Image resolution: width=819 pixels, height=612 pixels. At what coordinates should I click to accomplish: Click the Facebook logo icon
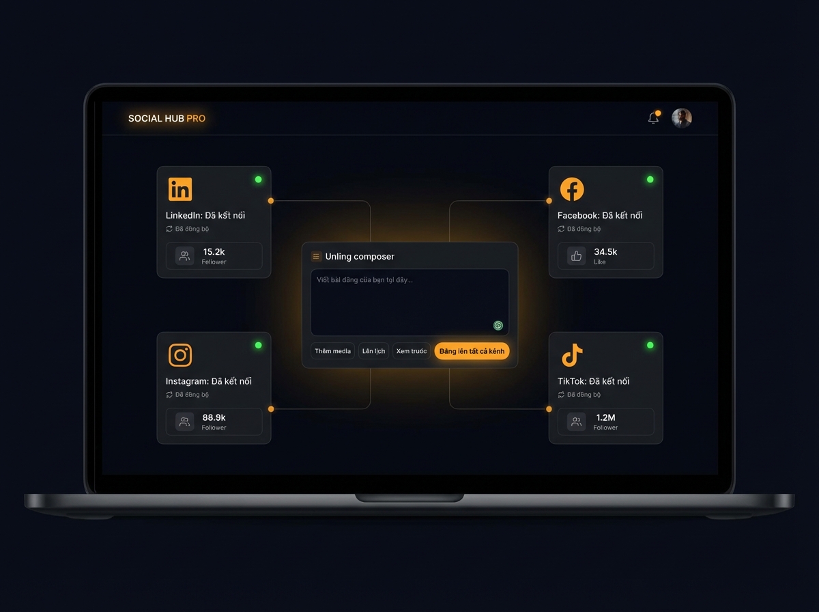572,189
